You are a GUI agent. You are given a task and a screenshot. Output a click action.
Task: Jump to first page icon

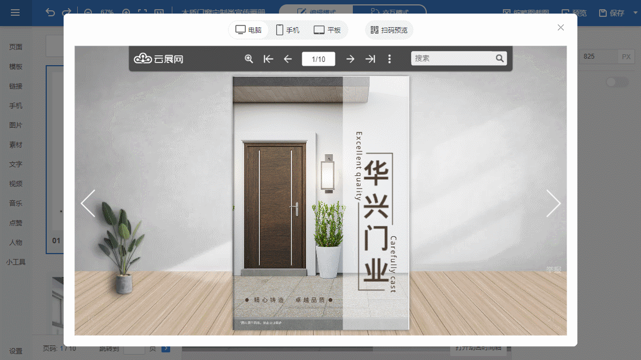point(268,59)
